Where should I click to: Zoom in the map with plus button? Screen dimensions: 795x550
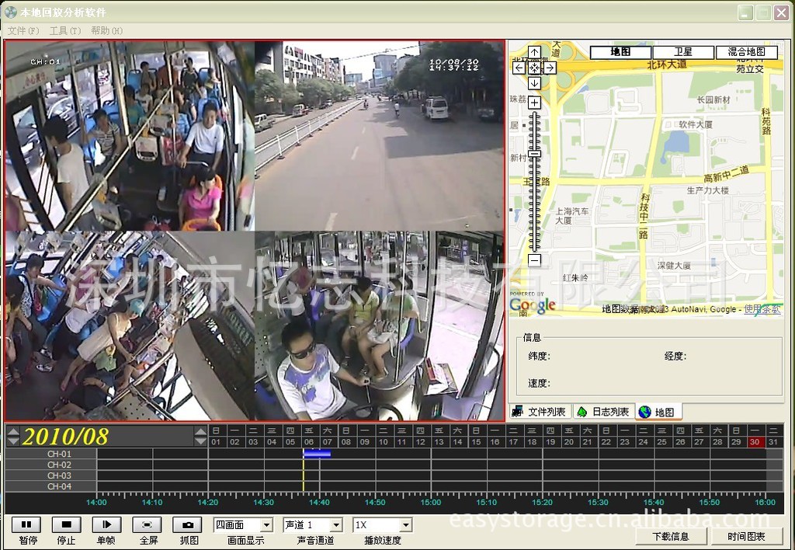point(534,103)
